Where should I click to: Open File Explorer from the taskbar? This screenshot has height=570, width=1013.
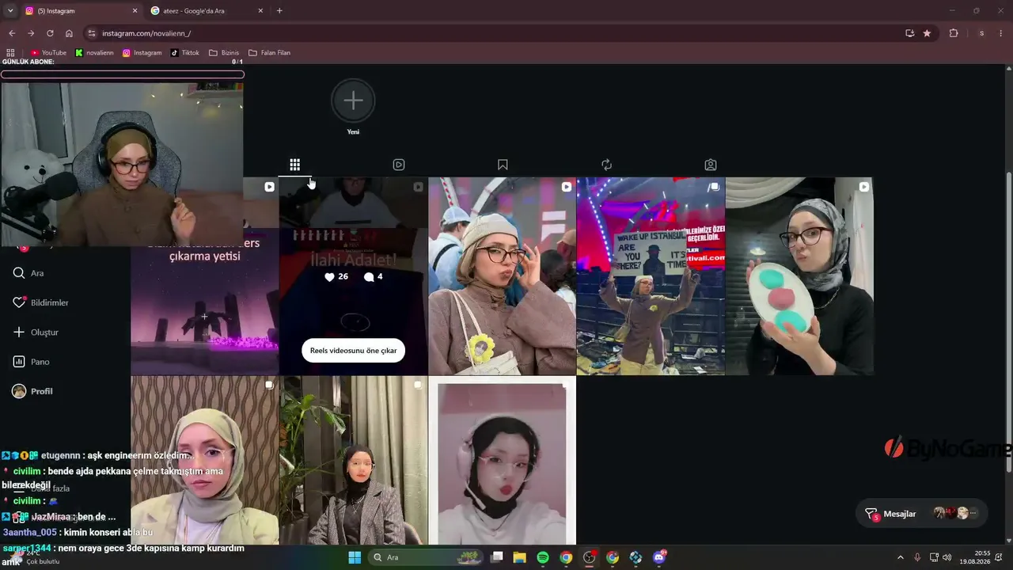pyautogui.click(x=520, y=557)
